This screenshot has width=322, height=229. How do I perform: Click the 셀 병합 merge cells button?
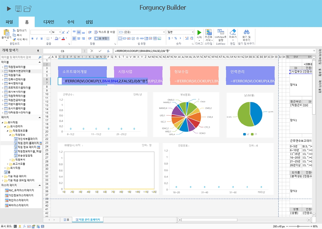click(102, 38)
